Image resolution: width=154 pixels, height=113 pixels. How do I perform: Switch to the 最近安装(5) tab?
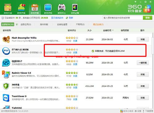(98, 24)
